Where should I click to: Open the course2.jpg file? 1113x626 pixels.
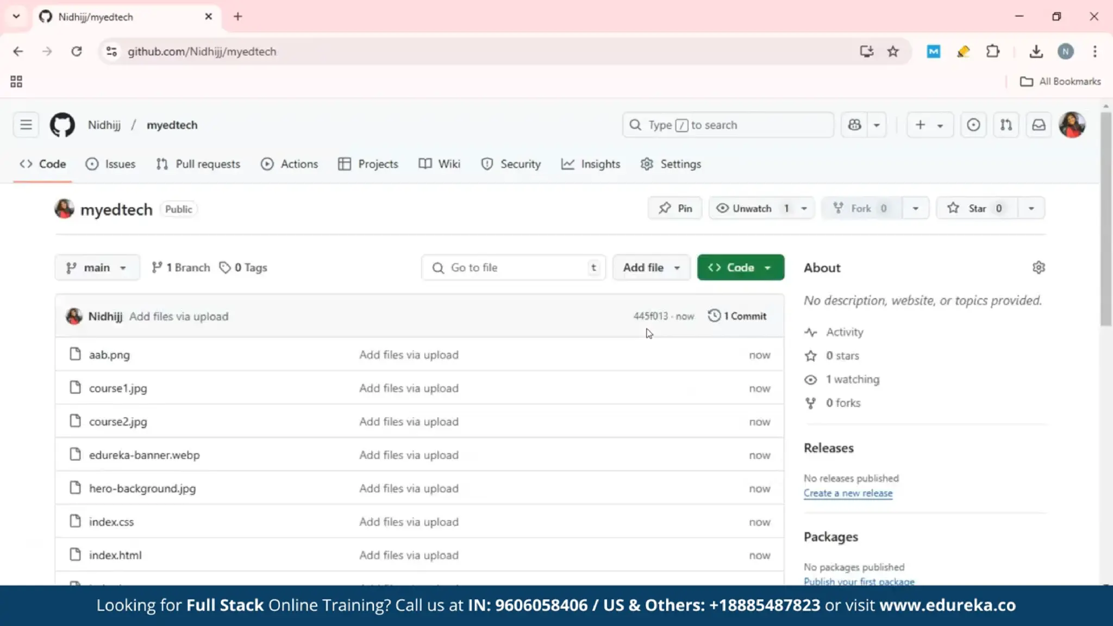(x=118, y=422)
